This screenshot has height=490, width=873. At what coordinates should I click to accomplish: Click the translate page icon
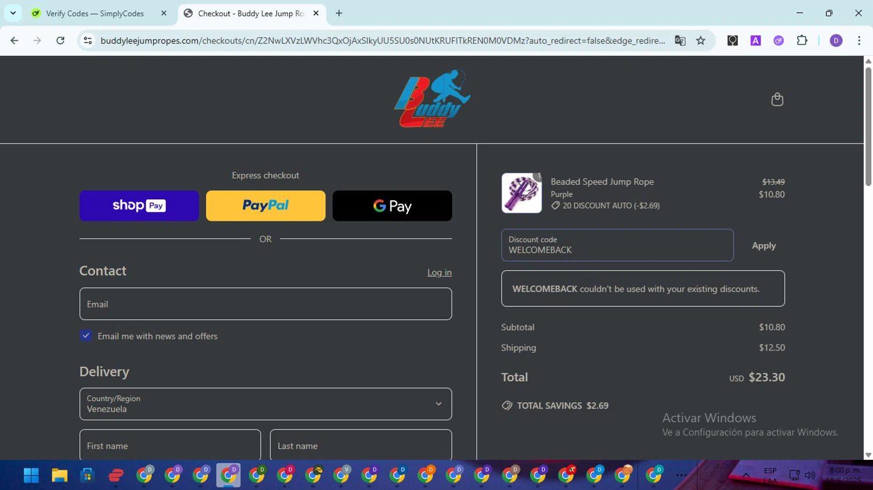coord(680,41)
